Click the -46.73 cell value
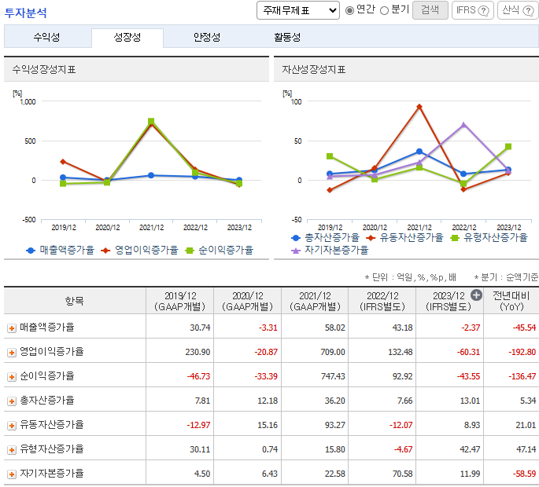The image size is (539, 487). click(198, 376)
